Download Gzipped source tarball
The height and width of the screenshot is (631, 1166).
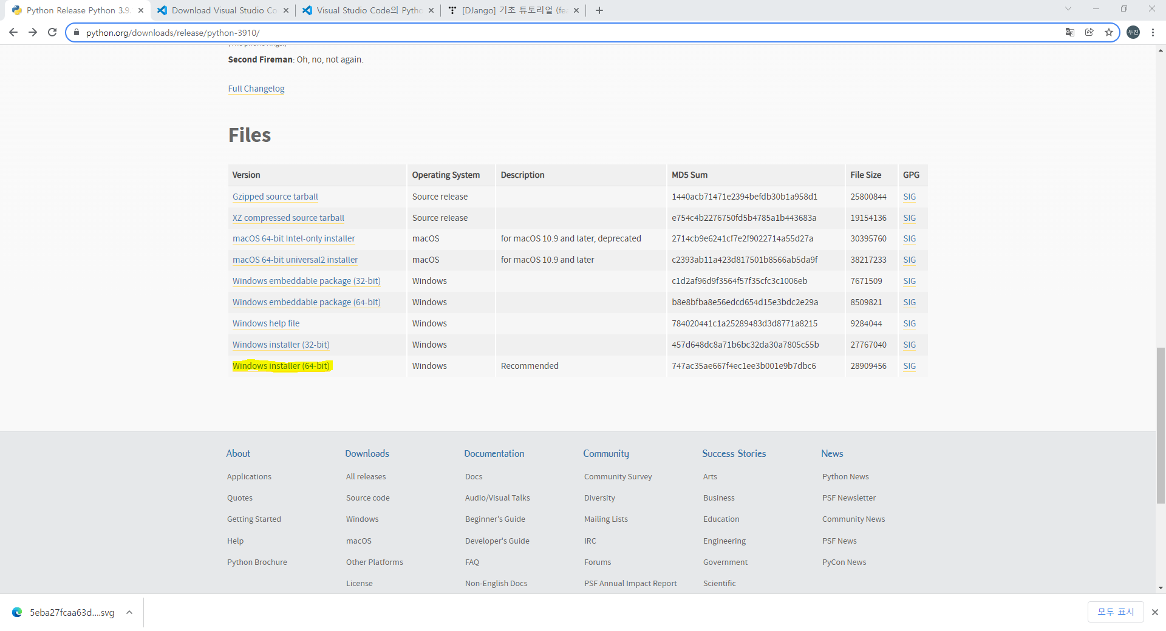coord(275,197)
